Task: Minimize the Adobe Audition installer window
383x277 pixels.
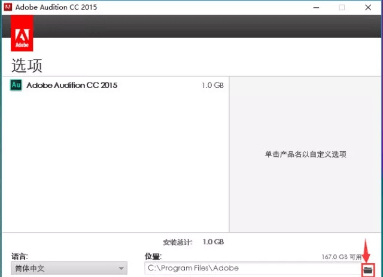Action: (317, 8)
